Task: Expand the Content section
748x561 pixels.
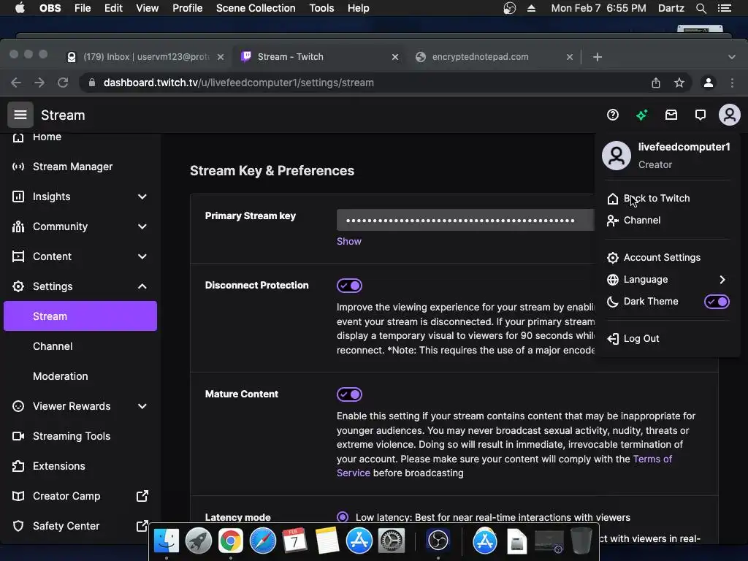Action: pyautogui.click(x=142, y=256)
